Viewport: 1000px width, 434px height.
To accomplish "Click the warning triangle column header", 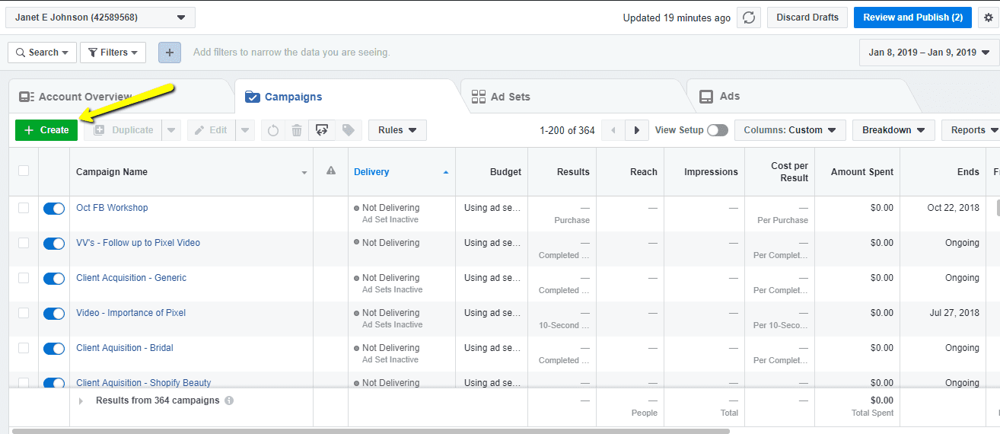I will click(331, 171).
